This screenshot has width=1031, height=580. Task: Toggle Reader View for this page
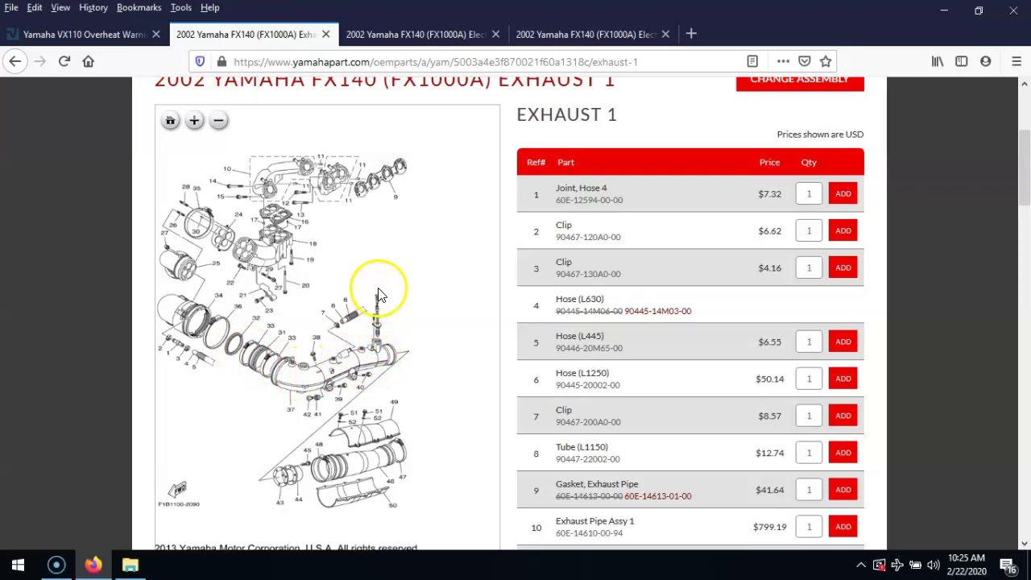click(752, 61)
